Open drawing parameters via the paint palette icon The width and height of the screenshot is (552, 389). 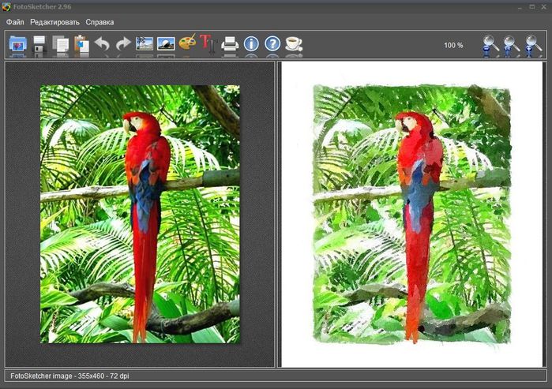pos(187,44)
